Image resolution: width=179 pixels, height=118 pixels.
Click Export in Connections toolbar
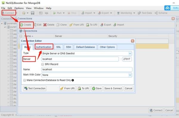point(106,25)
